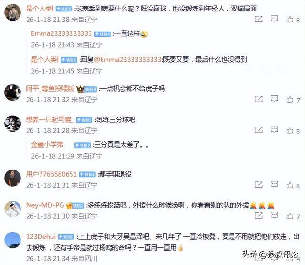Share the comment by 是个人类

(259, 19)
